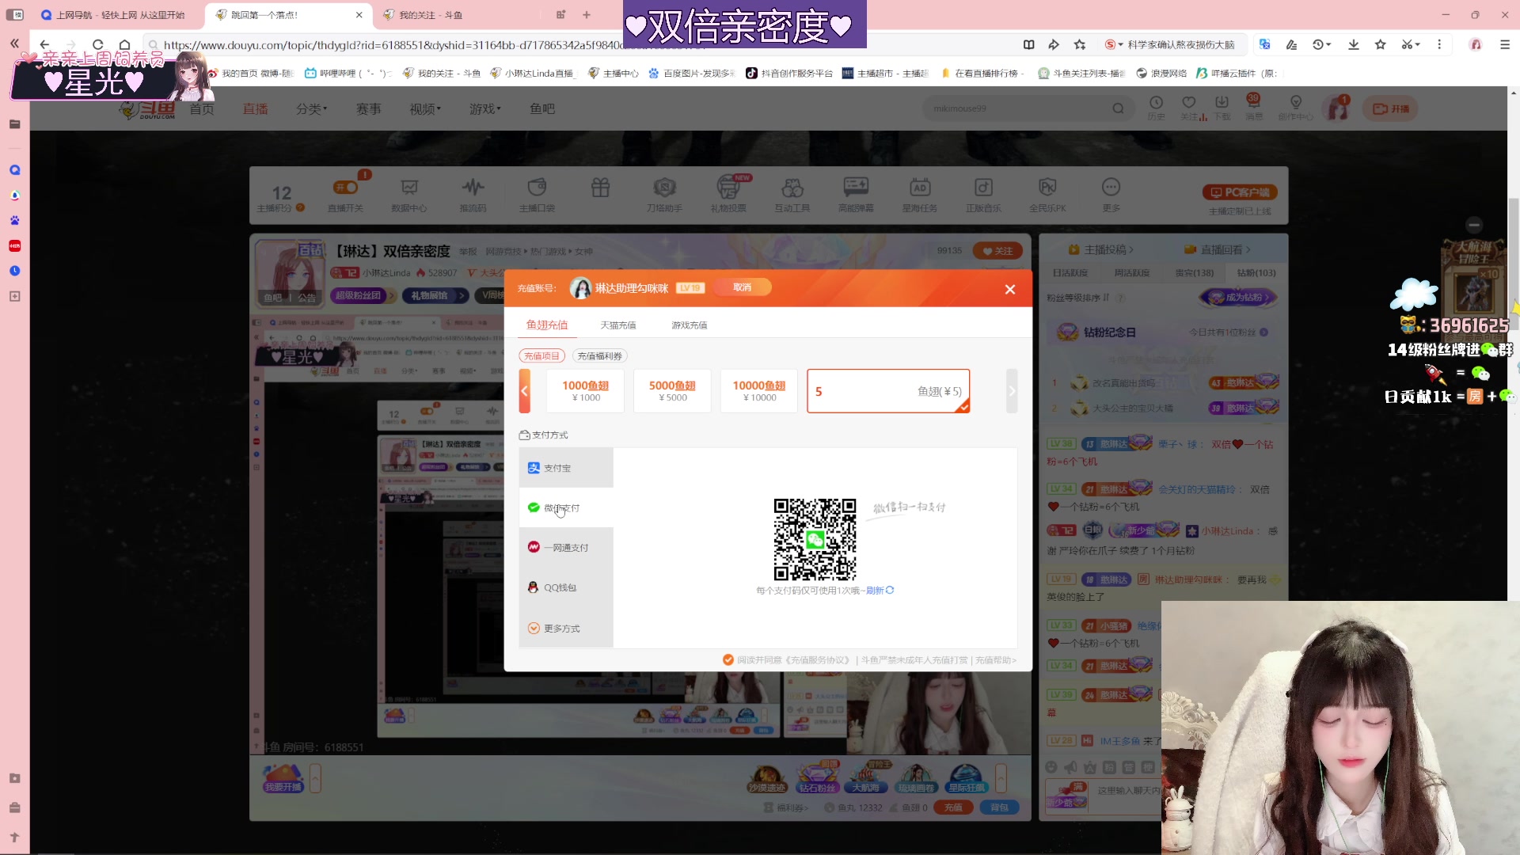Open the 充值服务协议 link
Screen dimensions: 1520x855
[818, 660]
